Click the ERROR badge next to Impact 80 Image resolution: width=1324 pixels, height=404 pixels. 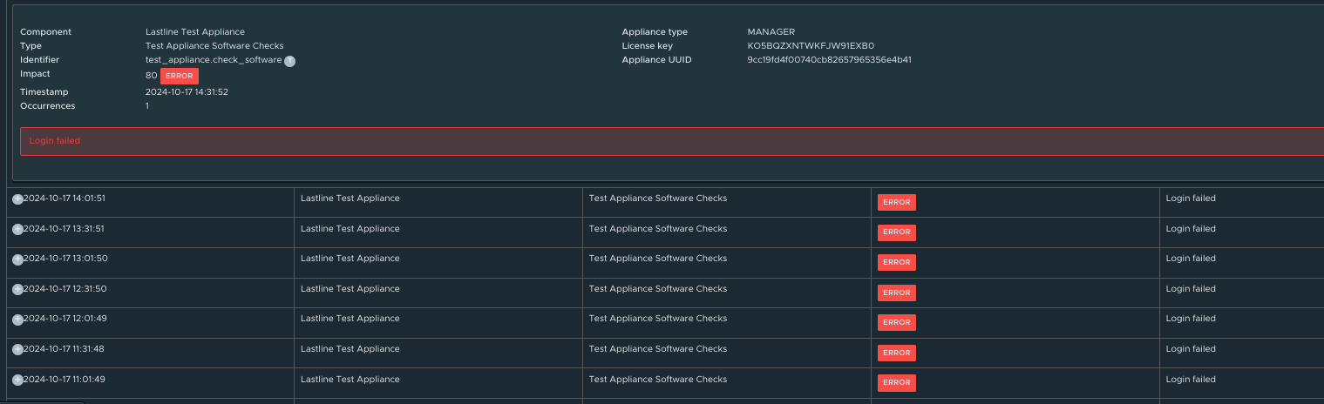(x=179, y=76)
